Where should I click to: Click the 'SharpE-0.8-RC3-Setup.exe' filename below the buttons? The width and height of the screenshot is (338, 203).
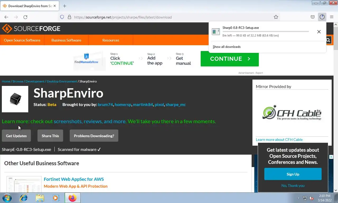[x=26, y=150]
